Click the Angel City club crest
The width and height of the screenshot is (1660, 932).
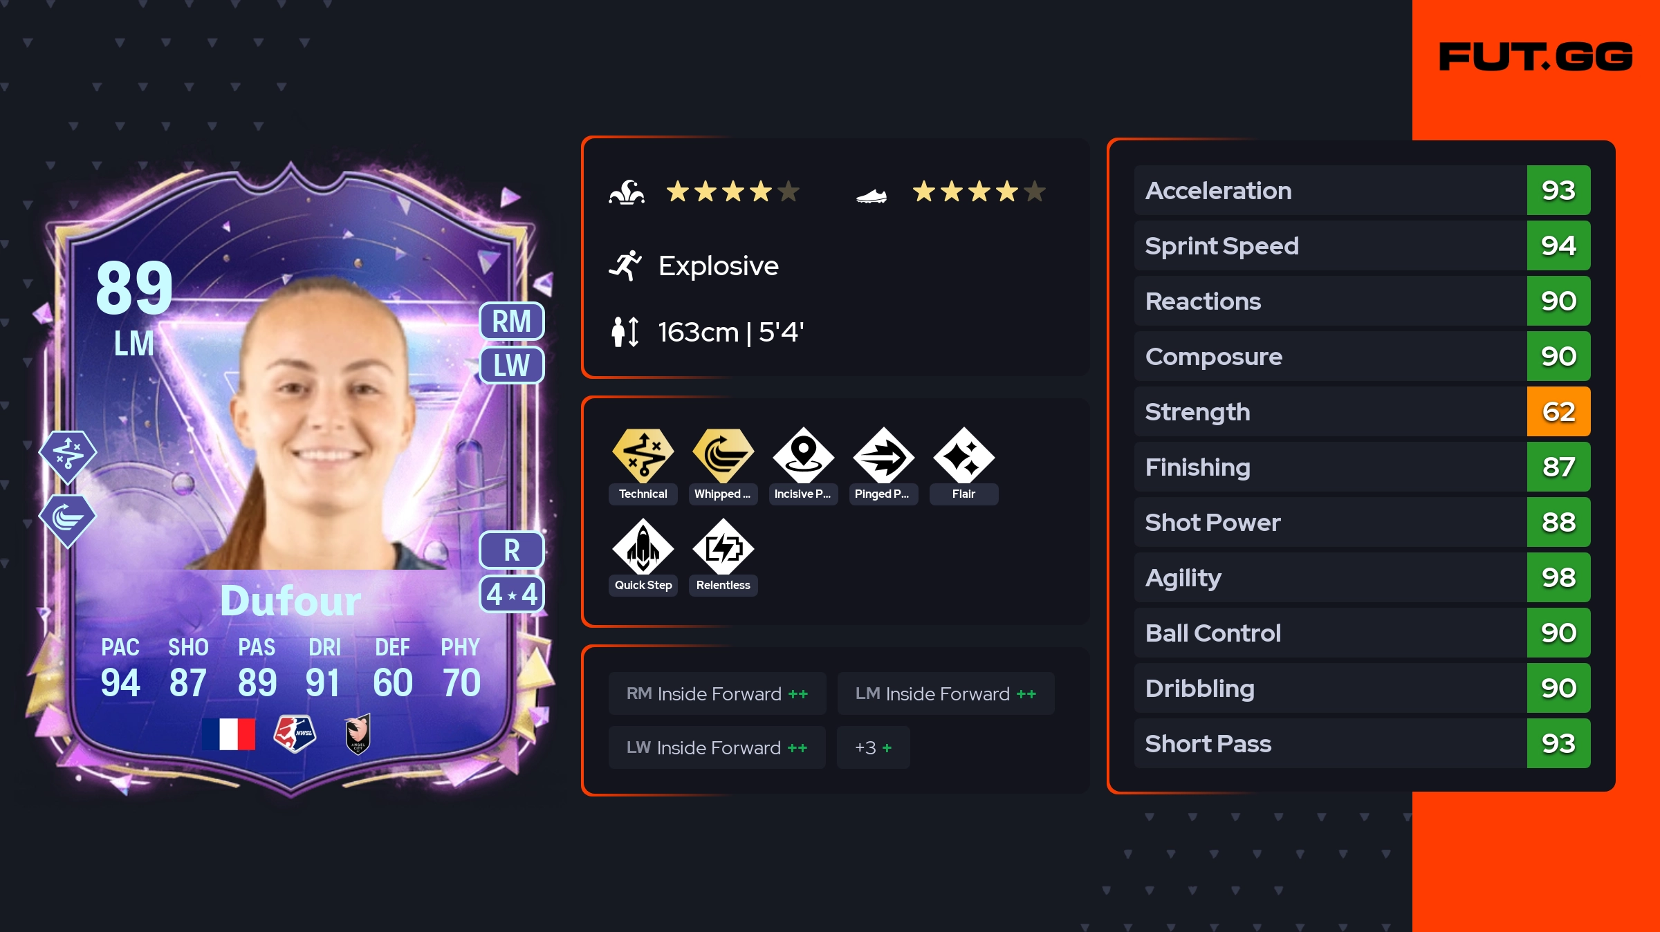(x=358, y=734)
